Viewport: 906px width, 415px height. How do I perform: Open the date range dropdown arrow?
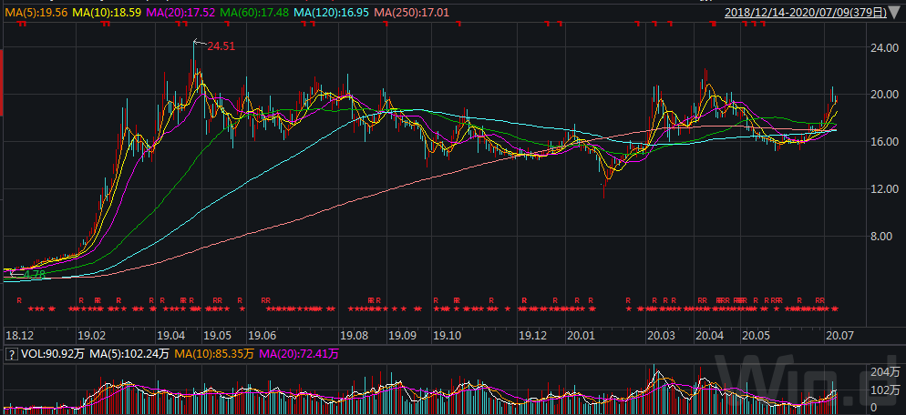click(896, 13)
